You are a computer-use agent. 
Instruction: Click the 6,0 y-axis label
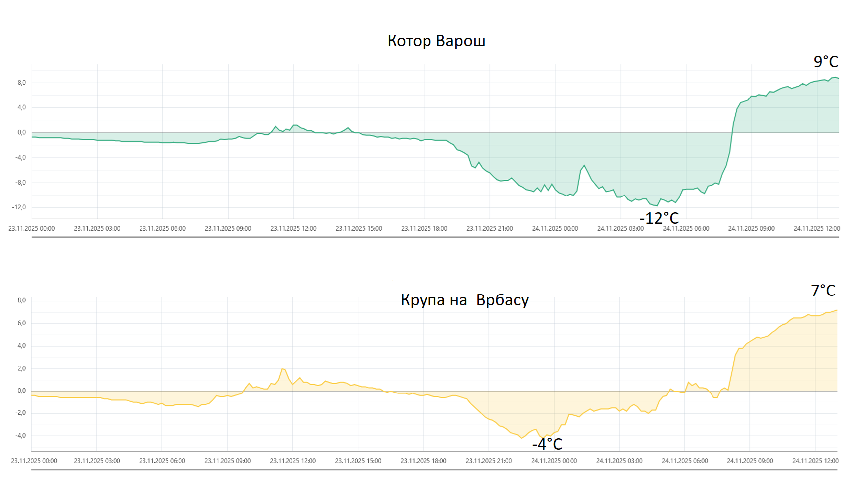click(21, 323)
